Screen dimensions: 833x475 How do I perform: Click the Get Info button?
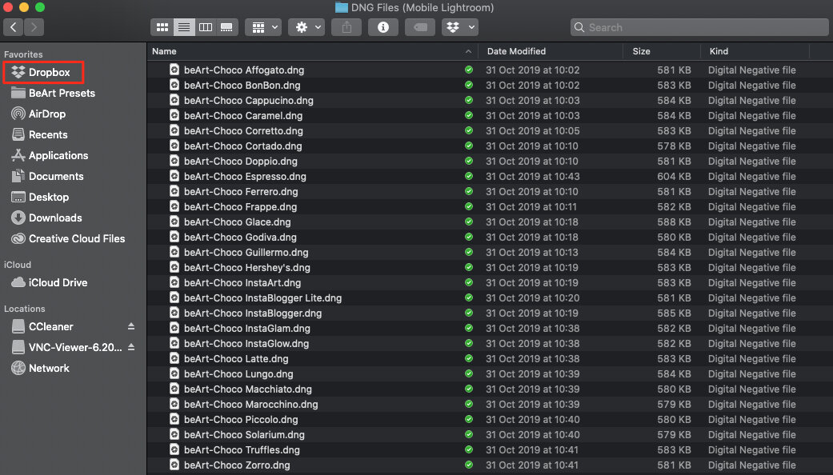coord(383,27)
